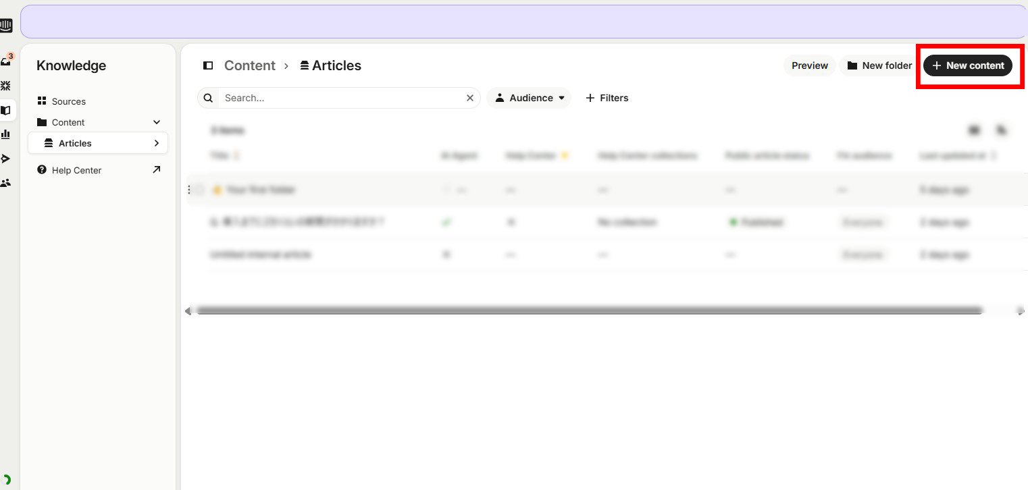Open Reports bar chart icon
The image size is (1028, 490).
coord(6,134)
